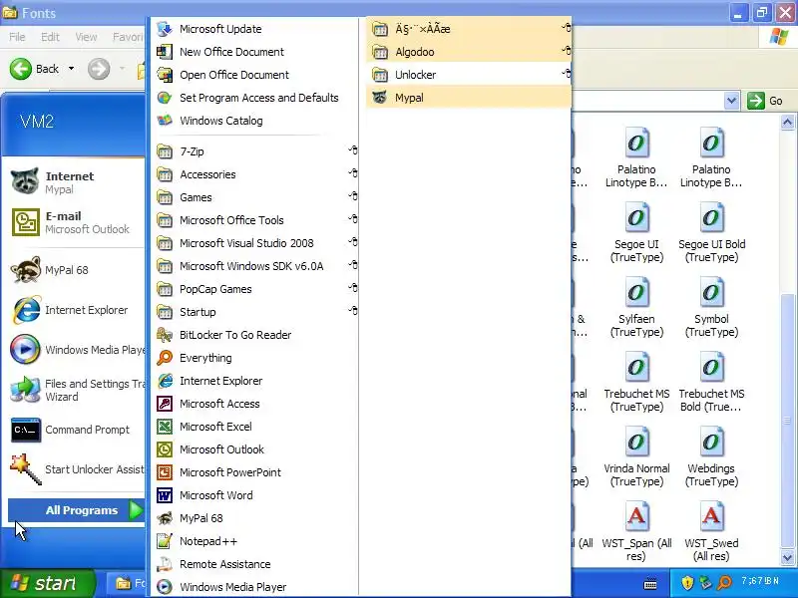The height and width of the screenshot is (598, 798).
Task: Select Trebuchet MS (TrueType) font
Action: coord(636,383)
